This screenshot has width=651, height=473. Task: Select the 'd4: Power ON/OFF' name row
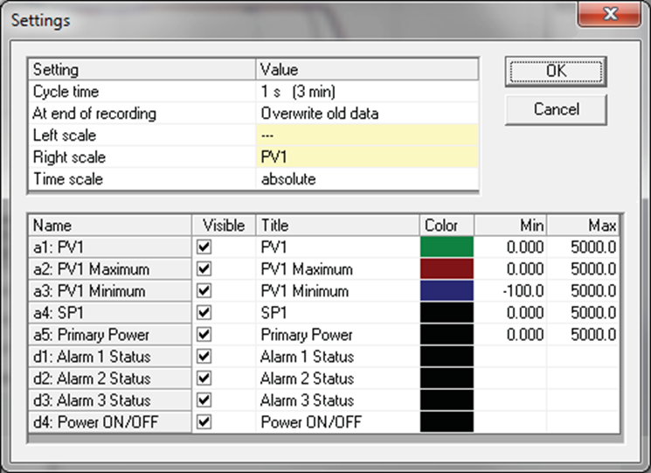click(110, 422)
